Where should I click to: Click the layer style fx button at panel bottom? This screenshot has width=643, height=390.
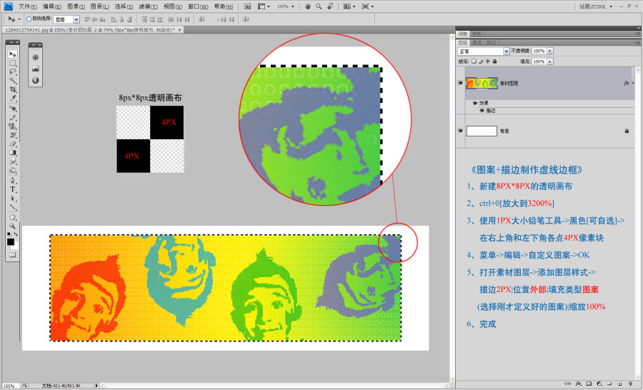579,384
